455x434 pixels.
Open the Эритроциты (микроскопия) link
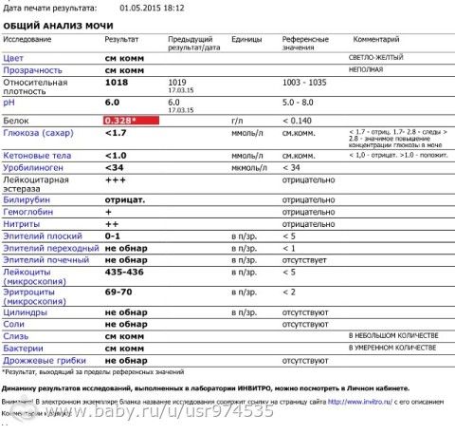[x=35, y=296]
